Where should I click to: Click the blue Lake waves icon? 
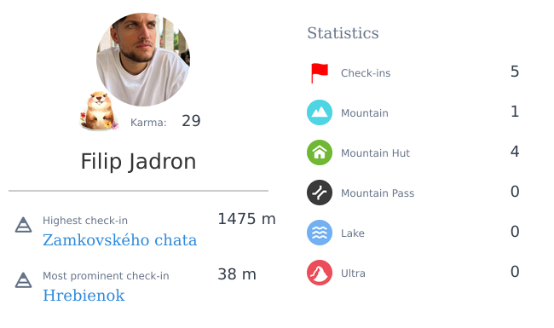point(320,233)
